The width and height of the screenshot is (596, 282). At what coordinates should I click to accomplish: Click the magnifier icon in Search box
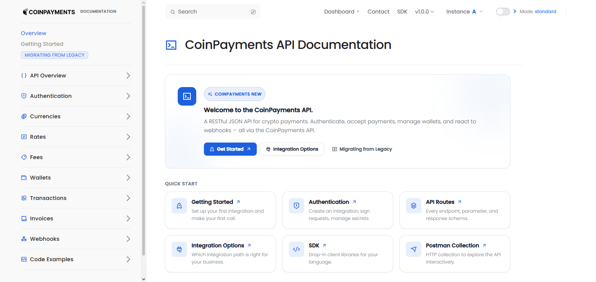(x=173, y=12)
